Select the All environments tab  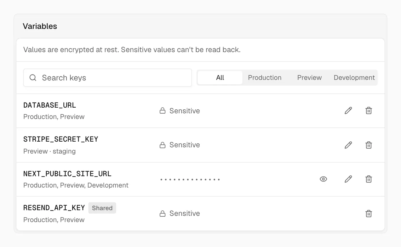coord(220,78)
